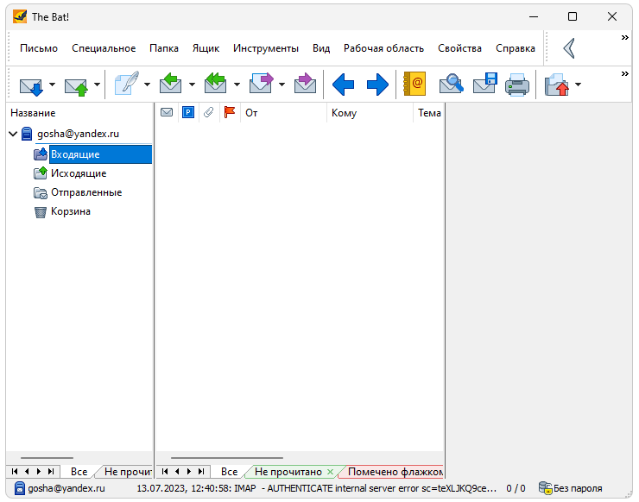Switch to message list 'Все' tab
The height and width of the screenshot is (502, 639).
point(229,472)
